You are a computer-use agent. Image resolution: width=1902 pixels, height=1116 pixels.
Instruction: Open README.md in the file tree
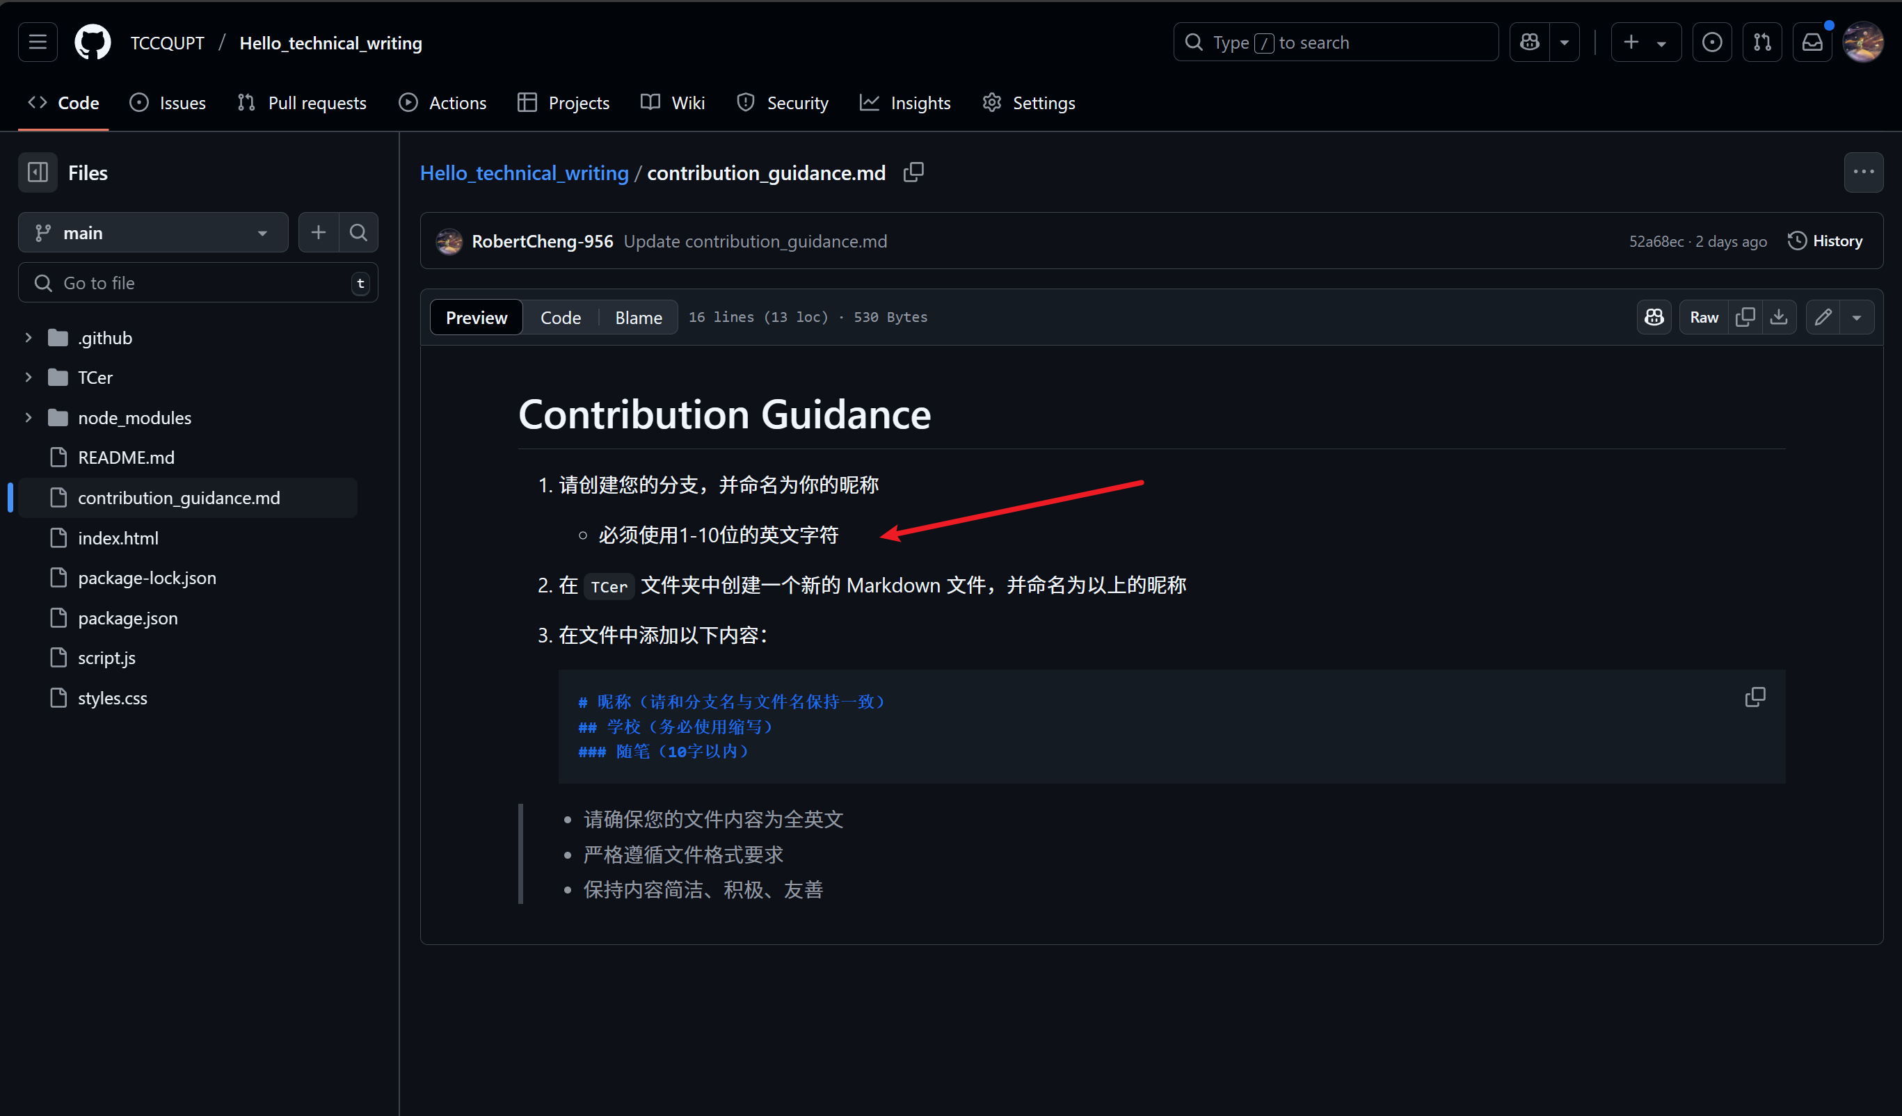[126, 458]
